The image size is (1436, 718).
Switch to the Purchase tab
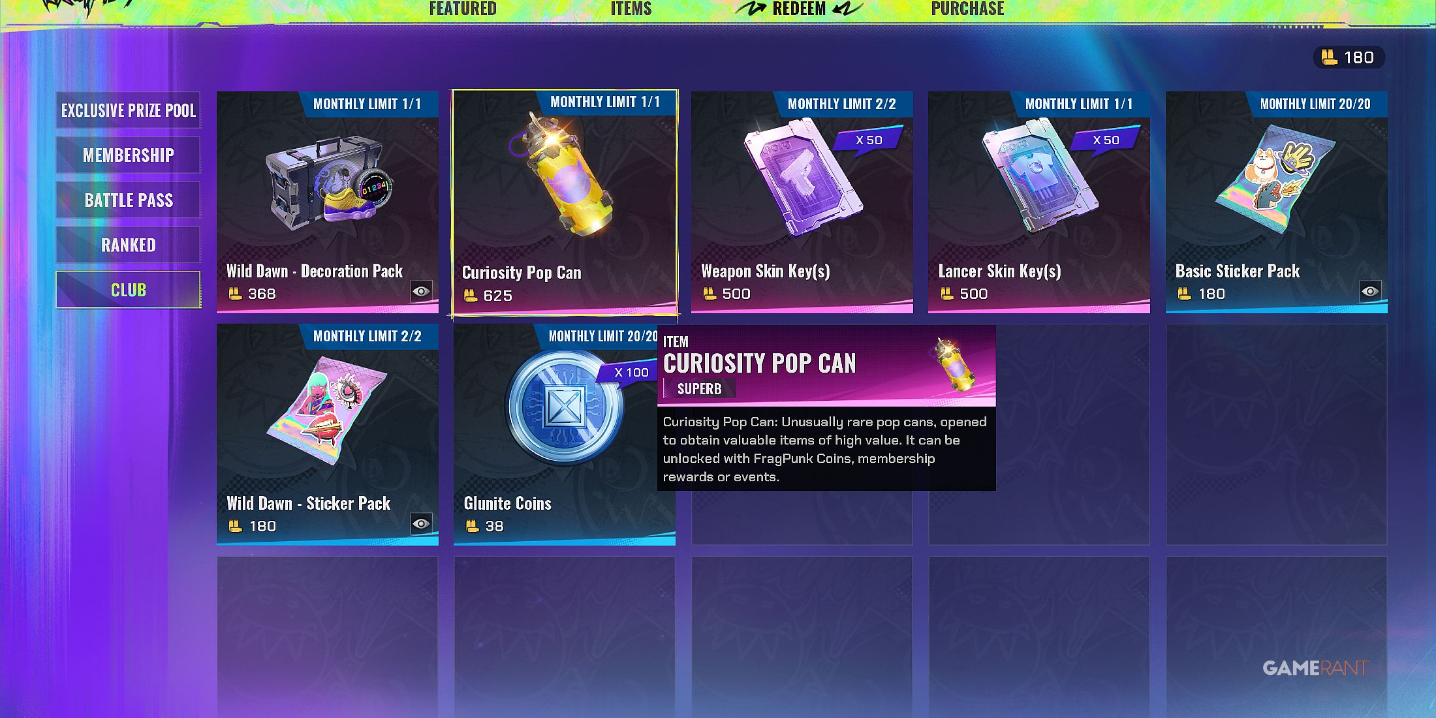(967, 8)
